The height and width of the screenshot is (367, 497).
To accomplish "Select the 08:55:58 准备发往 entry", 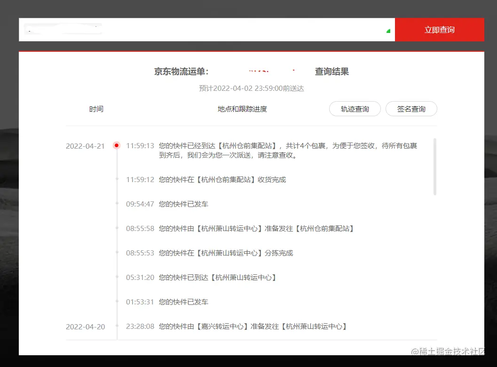I will [240, 228].
